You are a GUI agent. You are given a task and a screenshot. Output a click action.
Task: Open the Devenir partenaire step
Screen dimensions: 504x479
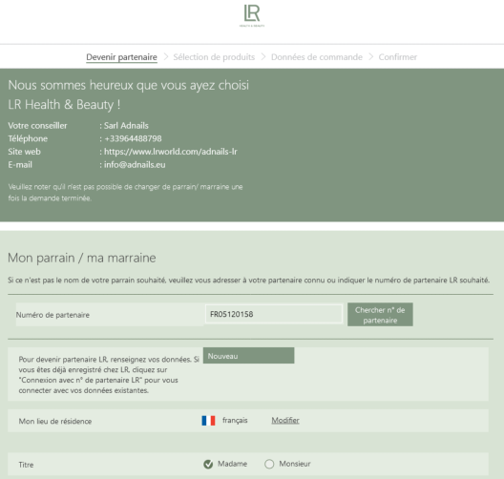[x=121, y=57]
